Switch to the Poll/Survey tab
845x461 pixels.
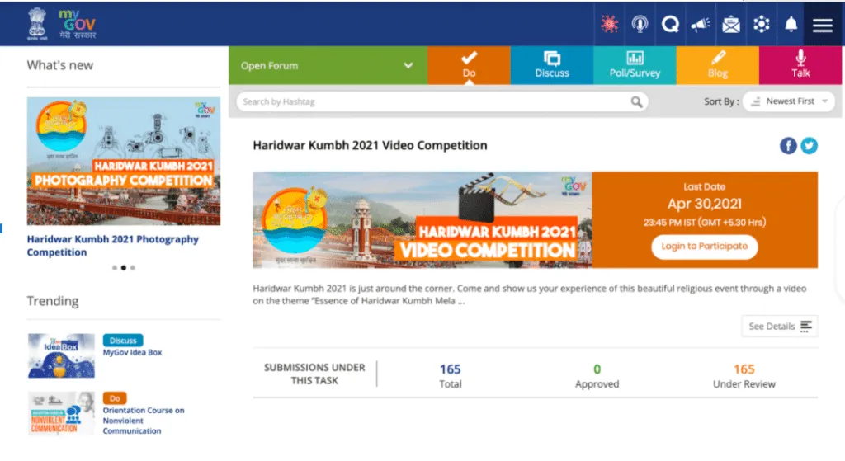(x=635, y=65)
